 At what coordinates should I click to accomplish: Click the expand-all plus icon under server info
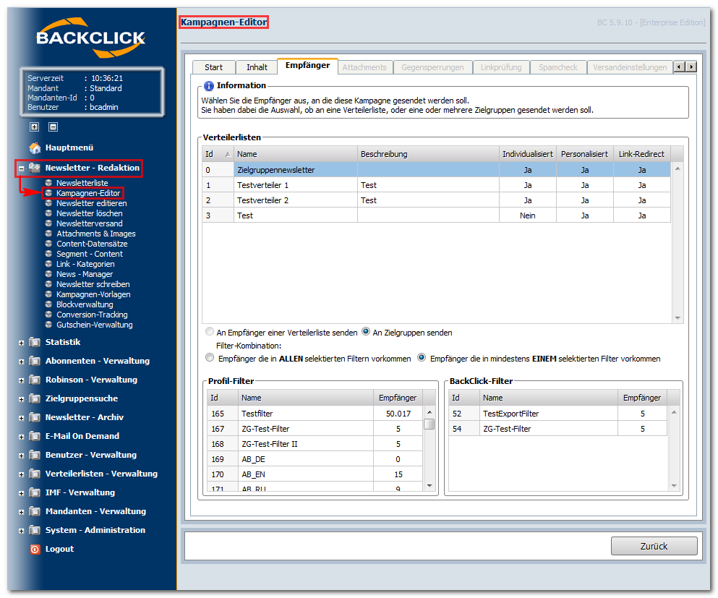(x=34, y=127)
